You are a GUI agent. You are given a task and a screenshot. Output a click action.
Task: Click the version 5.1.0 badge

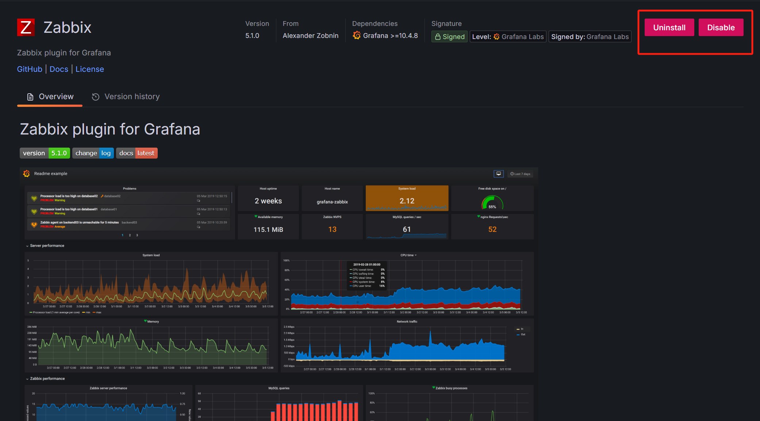[x=45, y=153]
